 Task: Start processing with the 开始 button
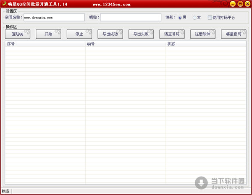[x=49, y=34]
